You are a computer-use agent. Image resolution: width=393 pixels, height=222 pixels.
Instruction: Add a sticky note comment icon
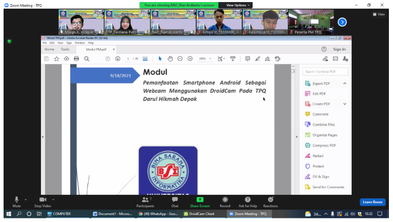tap(247, 59)
